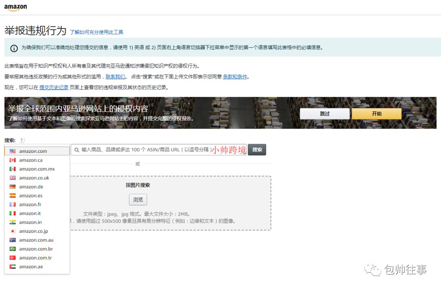Choose amazon.co.uk from the list
441x289 pixels.
pos(37,178)
